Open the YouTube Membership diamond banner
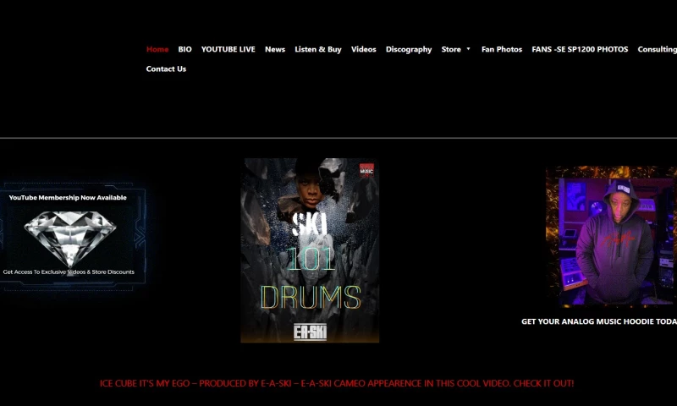Image resolution: width=677 pixels, height=406 pixels. point(73,237)
